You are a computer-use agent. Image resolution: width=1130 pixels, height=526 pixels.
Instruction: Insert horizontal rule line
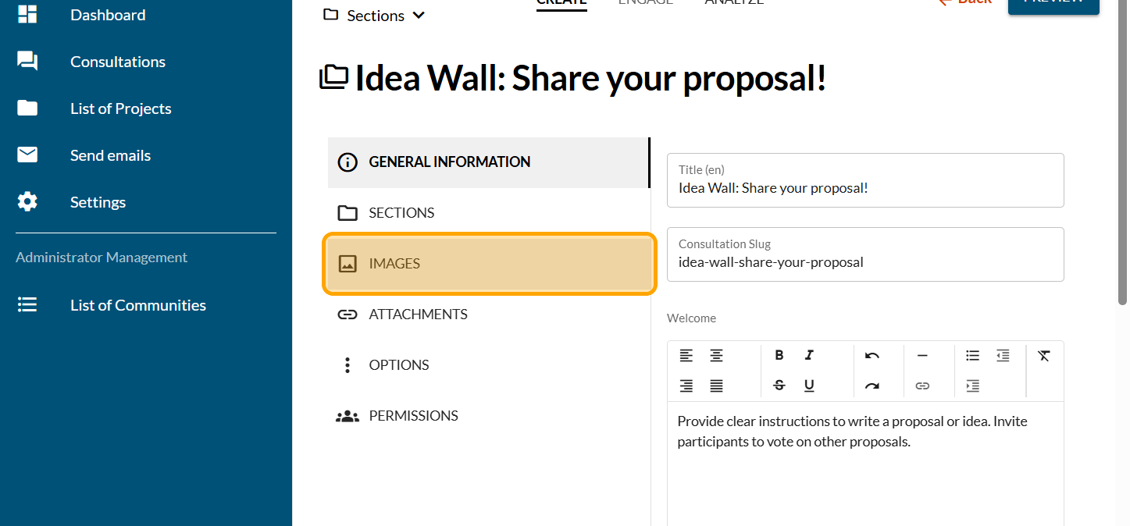[x=922, y=355]
